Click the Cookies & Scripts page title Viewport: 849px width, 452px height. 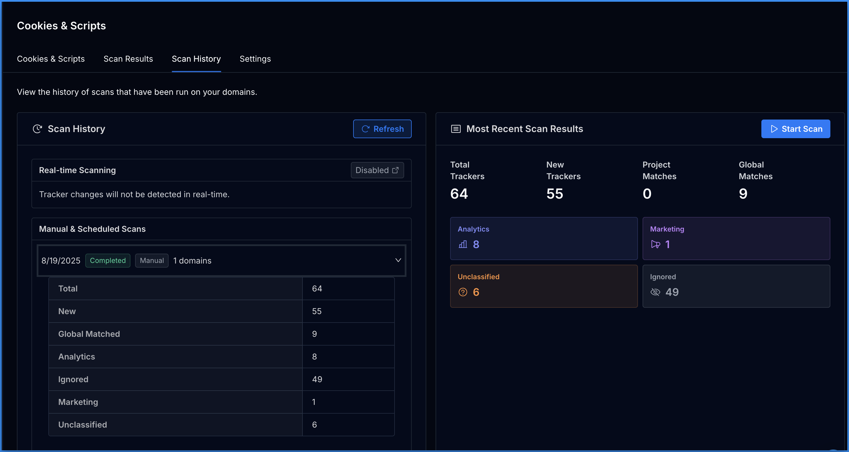click(x=61, y=26)
